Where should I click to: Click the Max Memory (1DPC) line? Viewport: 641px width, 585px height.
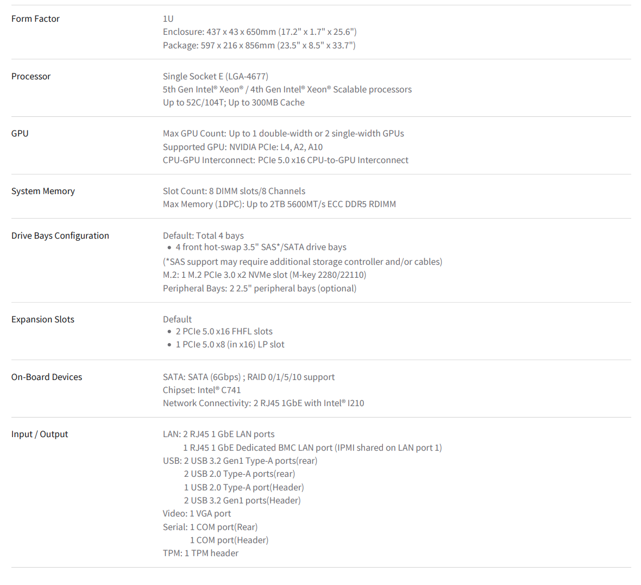(x=279, y=204)
